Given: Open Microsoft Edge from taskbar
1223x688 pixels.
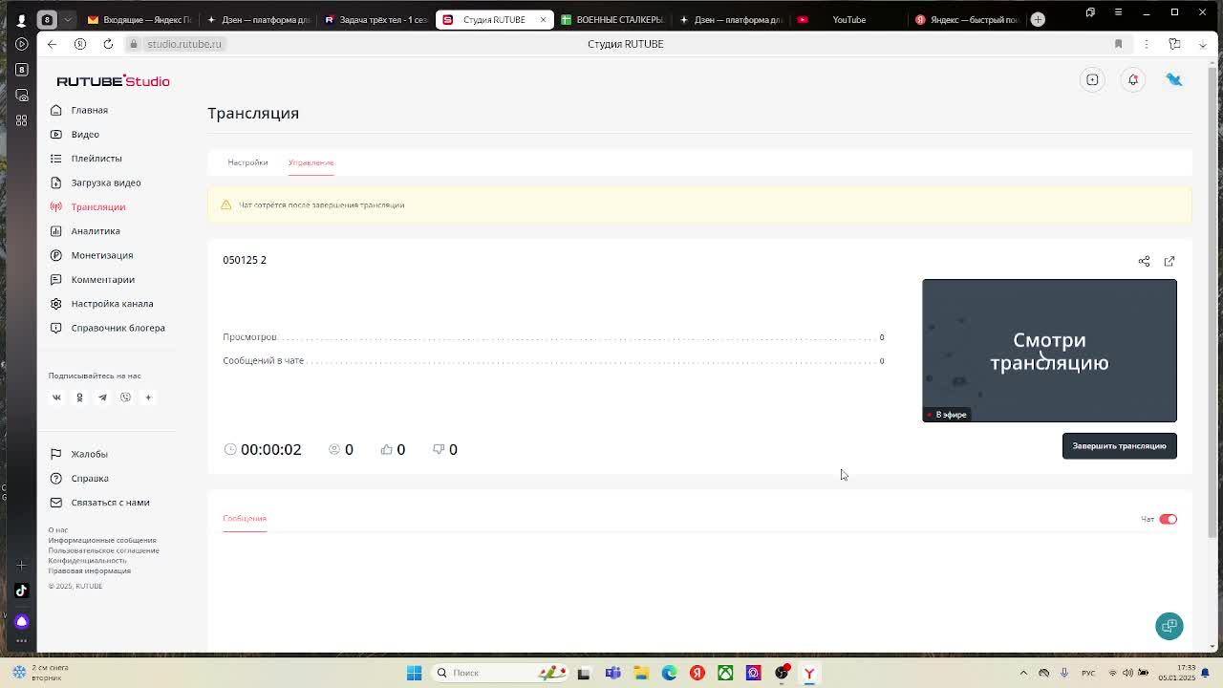Looking at the screenshot, I should (x=669, y=673).
